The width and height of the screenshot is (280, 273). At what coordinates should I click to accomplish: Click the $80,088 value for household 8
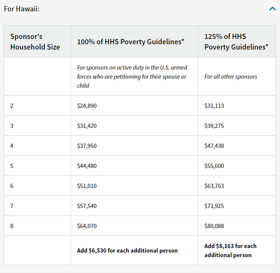[x=214, y=226]
